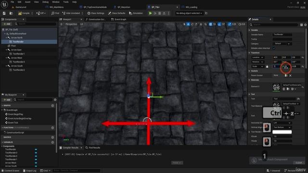Open Details panel settings gear
The height and width of the screenshot is (173, 308).
point(306,25)
